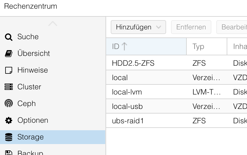This screenshot has width=247, height=155.
Task: Click the Cluster server icon
Action: [x=9, y=87]
